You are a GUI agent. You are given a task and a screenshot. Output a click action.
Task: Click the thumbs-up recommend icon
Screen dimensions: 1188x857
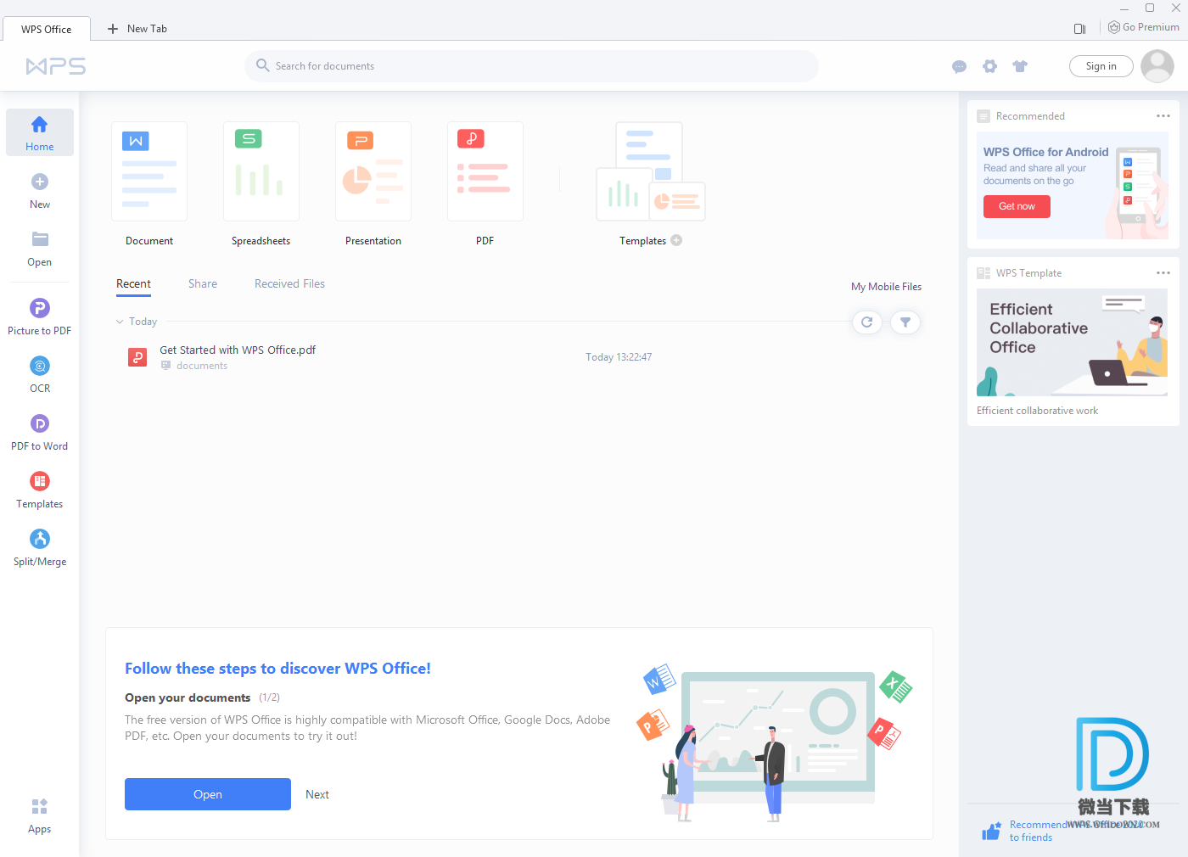point(991,831)
